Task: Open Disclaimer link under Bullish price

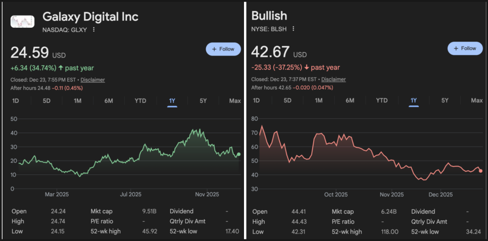Action: 333,79
